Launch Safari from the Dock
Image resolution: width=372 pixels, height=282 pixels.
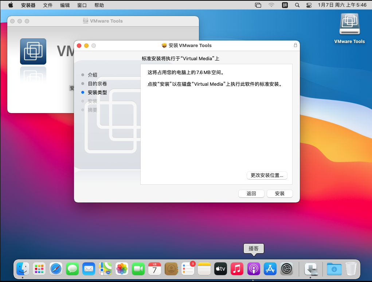pos(56,269)
